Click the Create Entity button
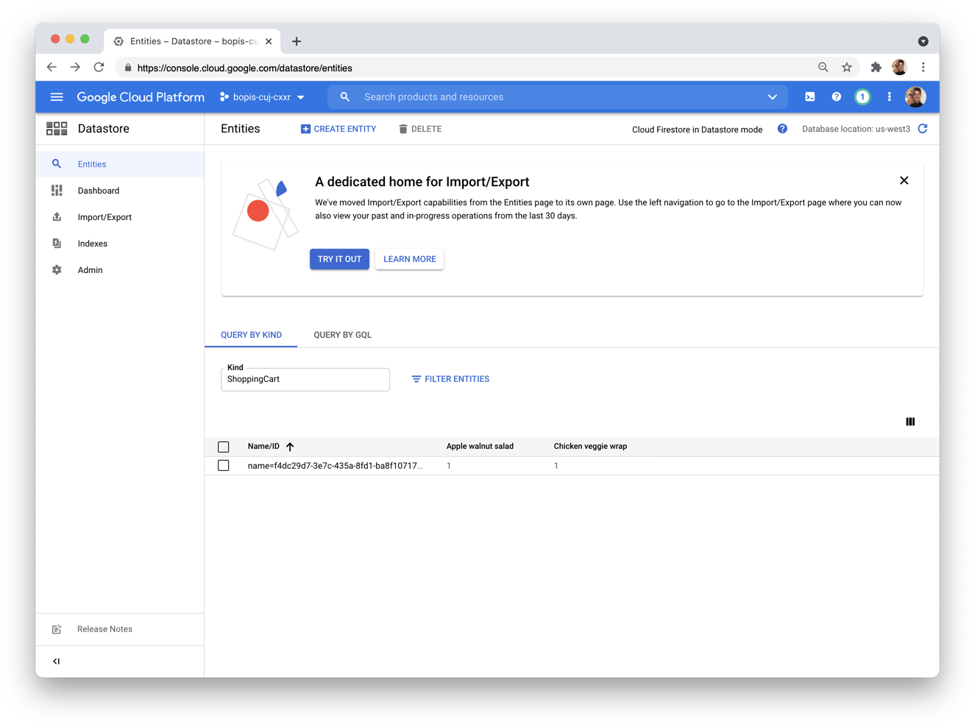 338,129
